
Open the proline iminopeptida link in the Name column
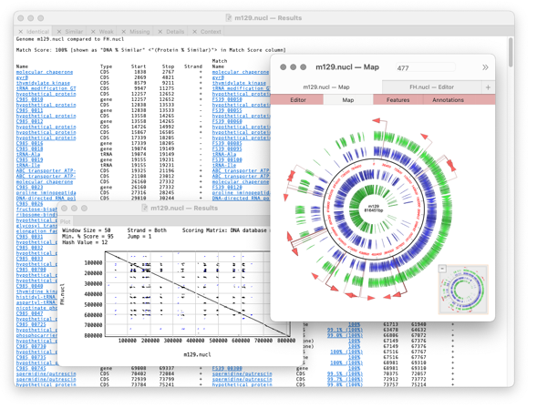click(x=46, y=193)
